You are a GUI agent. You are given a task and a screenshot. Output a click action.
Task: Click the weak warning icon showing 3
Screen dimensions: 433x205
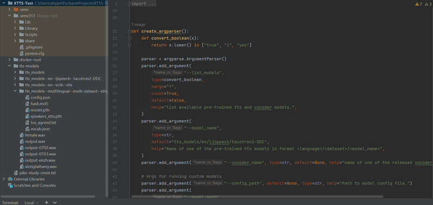point(426,4)
